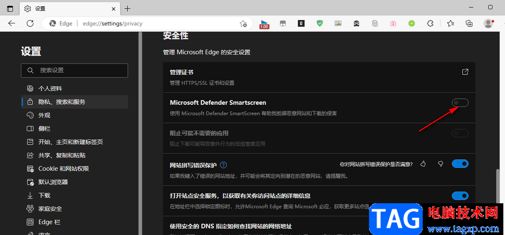Viewport: 505px width, 235px height.
Task: Open the tab actions menu icon
Action: (x=10, y=8)
